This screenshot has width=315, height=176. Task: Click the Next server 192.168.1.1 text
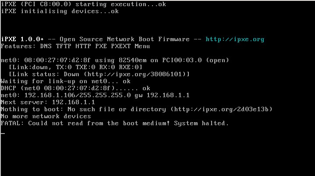point(48,102)
